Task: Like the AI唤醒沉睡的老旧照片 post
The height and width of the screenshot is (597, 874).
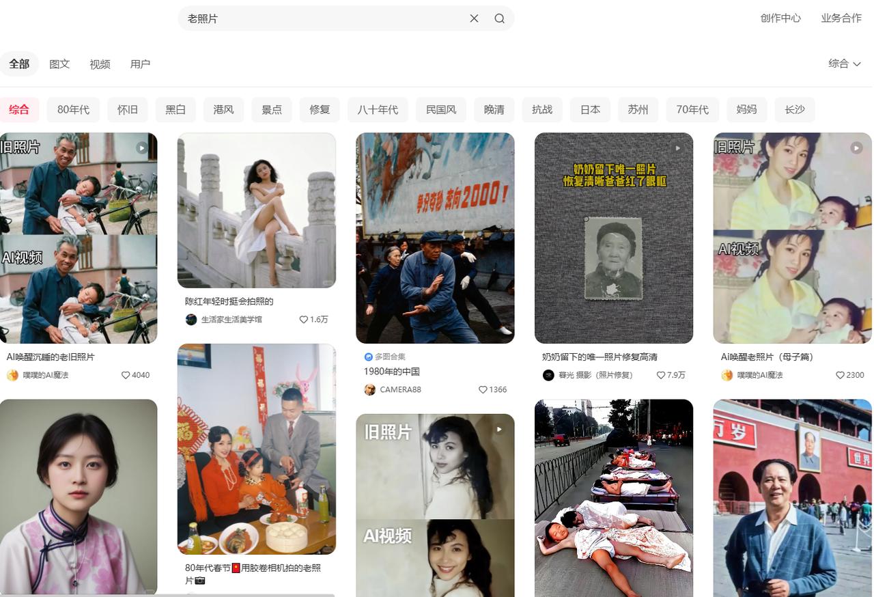Action: [125, 375]
